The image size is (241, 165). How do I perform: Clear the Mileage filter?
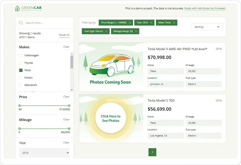(66, 119)
